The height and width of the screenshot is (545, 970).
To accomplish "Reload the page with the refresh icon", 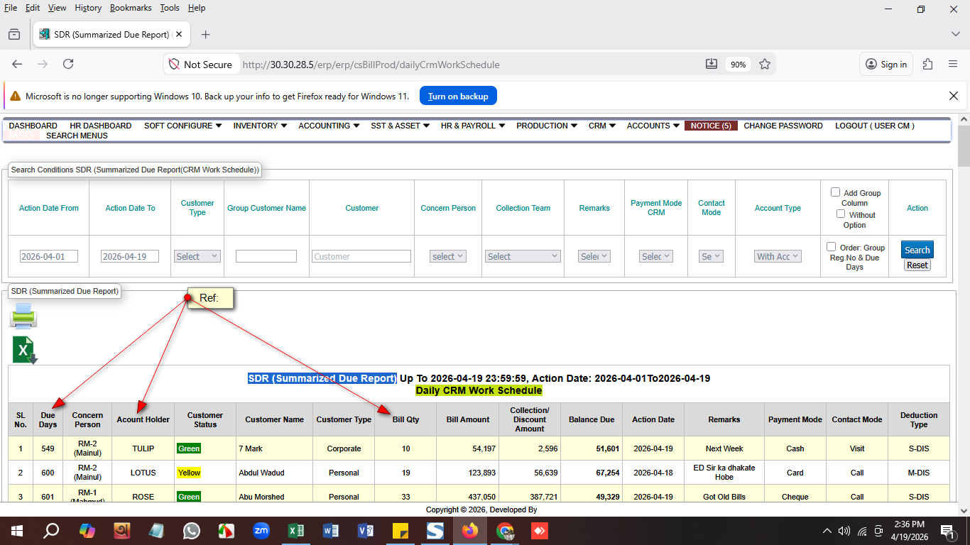I will (x=68, y=64).
